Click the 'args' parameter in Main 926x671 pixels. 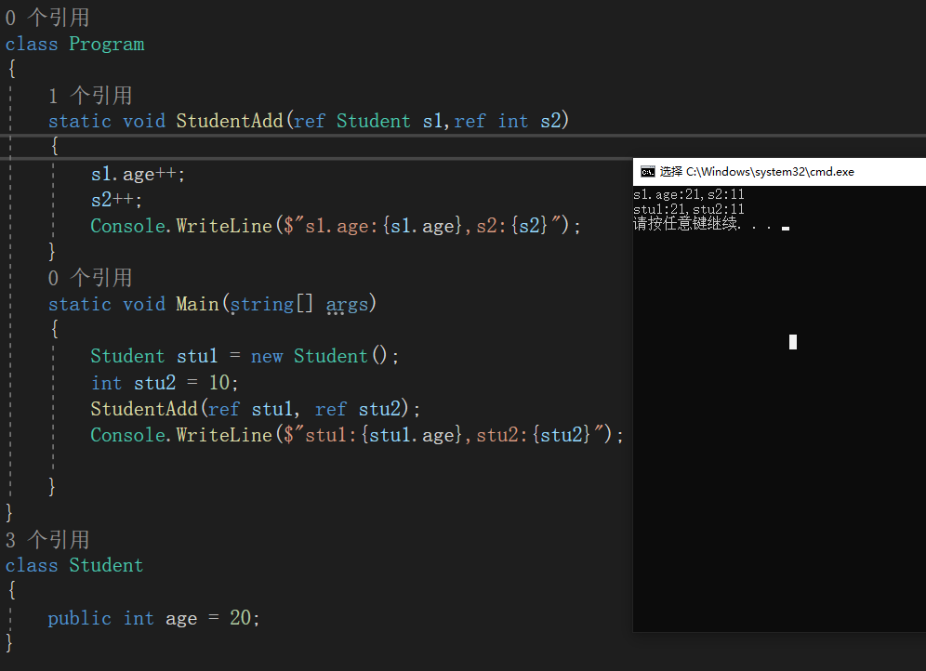pyautogui.click(x=347, y=305)
